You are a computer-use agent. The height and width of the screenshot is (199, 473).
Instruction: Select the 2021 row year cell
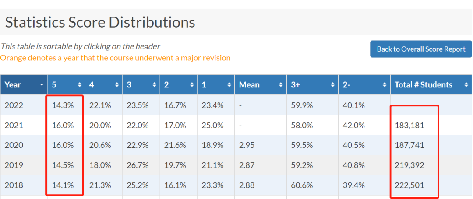pos(24,125)
